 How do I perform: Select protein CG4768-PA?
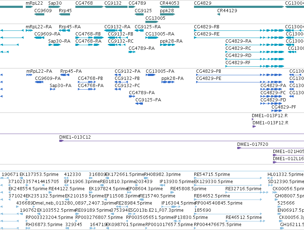(x=87, y=89)
